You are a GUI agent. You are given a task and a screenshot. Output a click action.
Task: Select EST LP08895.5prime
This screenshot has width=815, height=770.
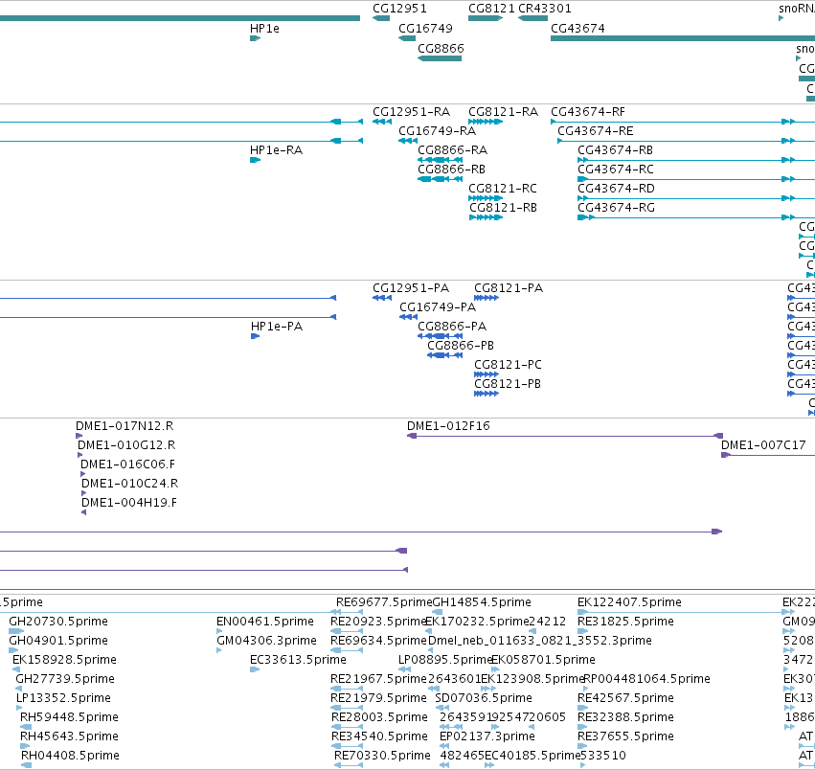point(445,660)
